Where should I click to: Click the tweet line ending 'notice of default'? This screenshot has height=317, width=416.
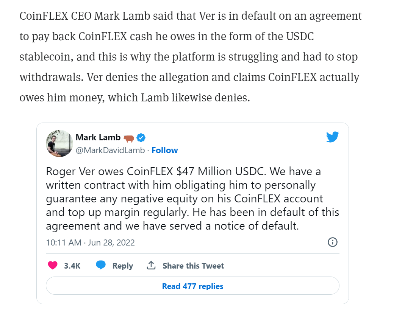click(172, 226)
